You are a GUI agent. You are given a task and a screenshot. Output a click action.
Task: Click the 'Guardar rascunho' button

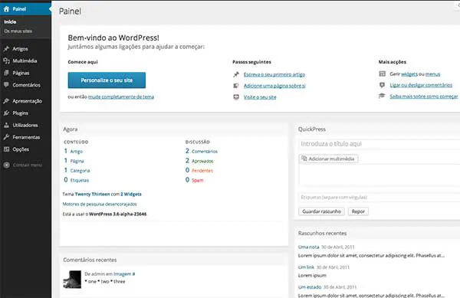(321, 211)
